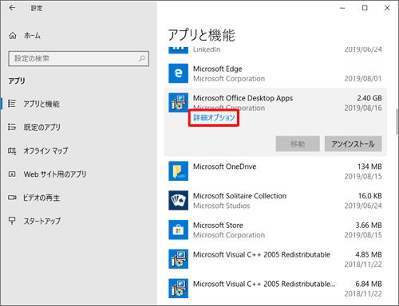Click the アプリと機能 page heading
Viewport: 399px width, 306px height.
pos(202,35)
